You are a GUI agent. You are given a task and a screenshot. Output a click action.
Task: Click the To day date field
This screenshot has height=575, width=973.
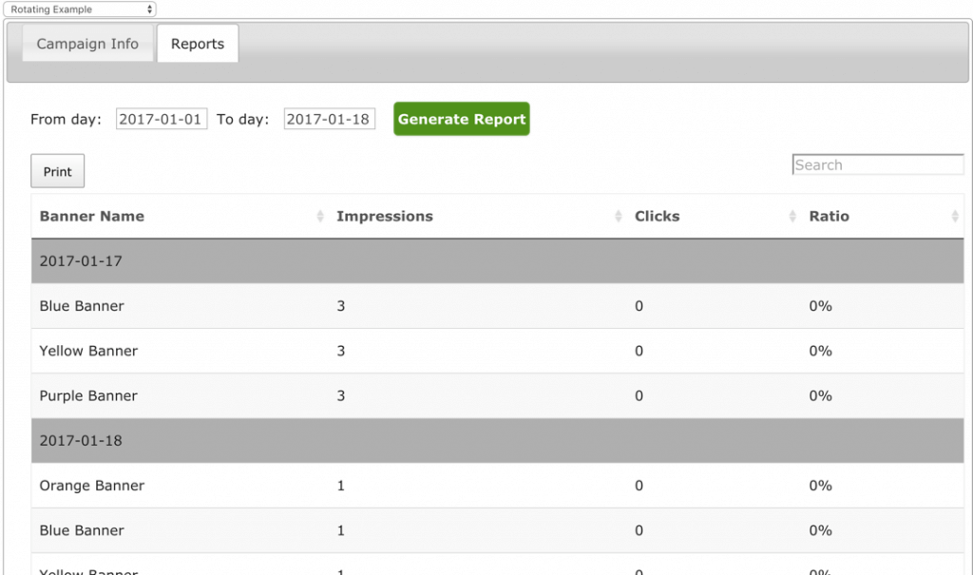tap(329, 119)
